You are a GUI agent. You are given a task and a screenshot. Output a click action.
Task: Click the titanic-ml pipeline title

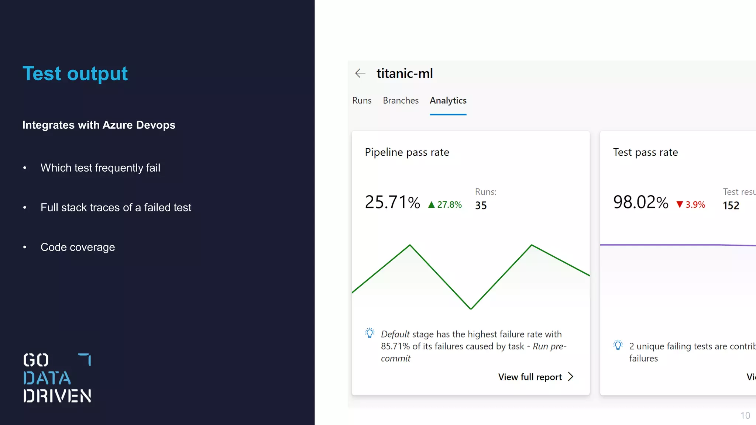coord(405,73)
